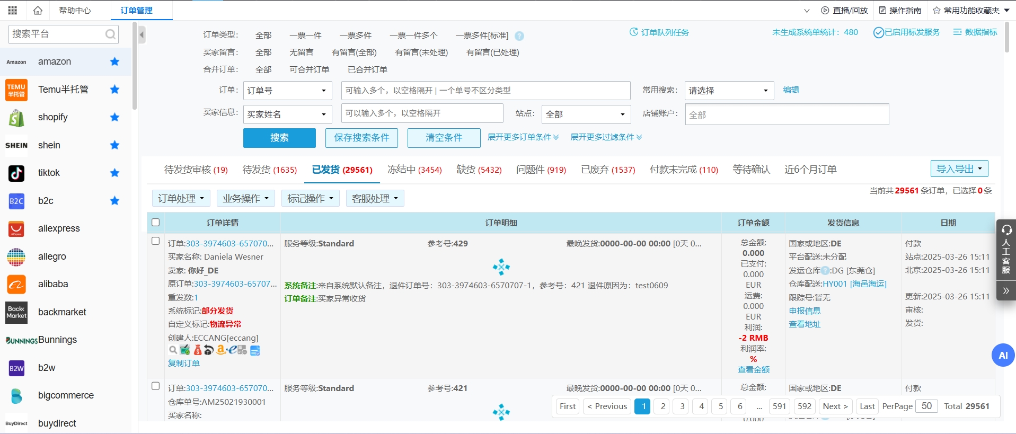Click the 复制订单 link

pos(183,364)
